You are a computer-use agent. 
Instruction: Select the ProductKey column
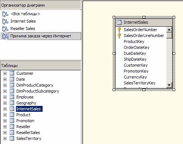tap(134, 41)
